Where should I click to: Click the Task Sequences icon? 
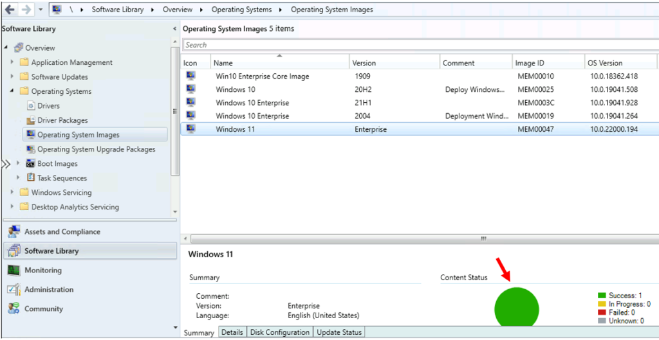click(x=31, y=178)
